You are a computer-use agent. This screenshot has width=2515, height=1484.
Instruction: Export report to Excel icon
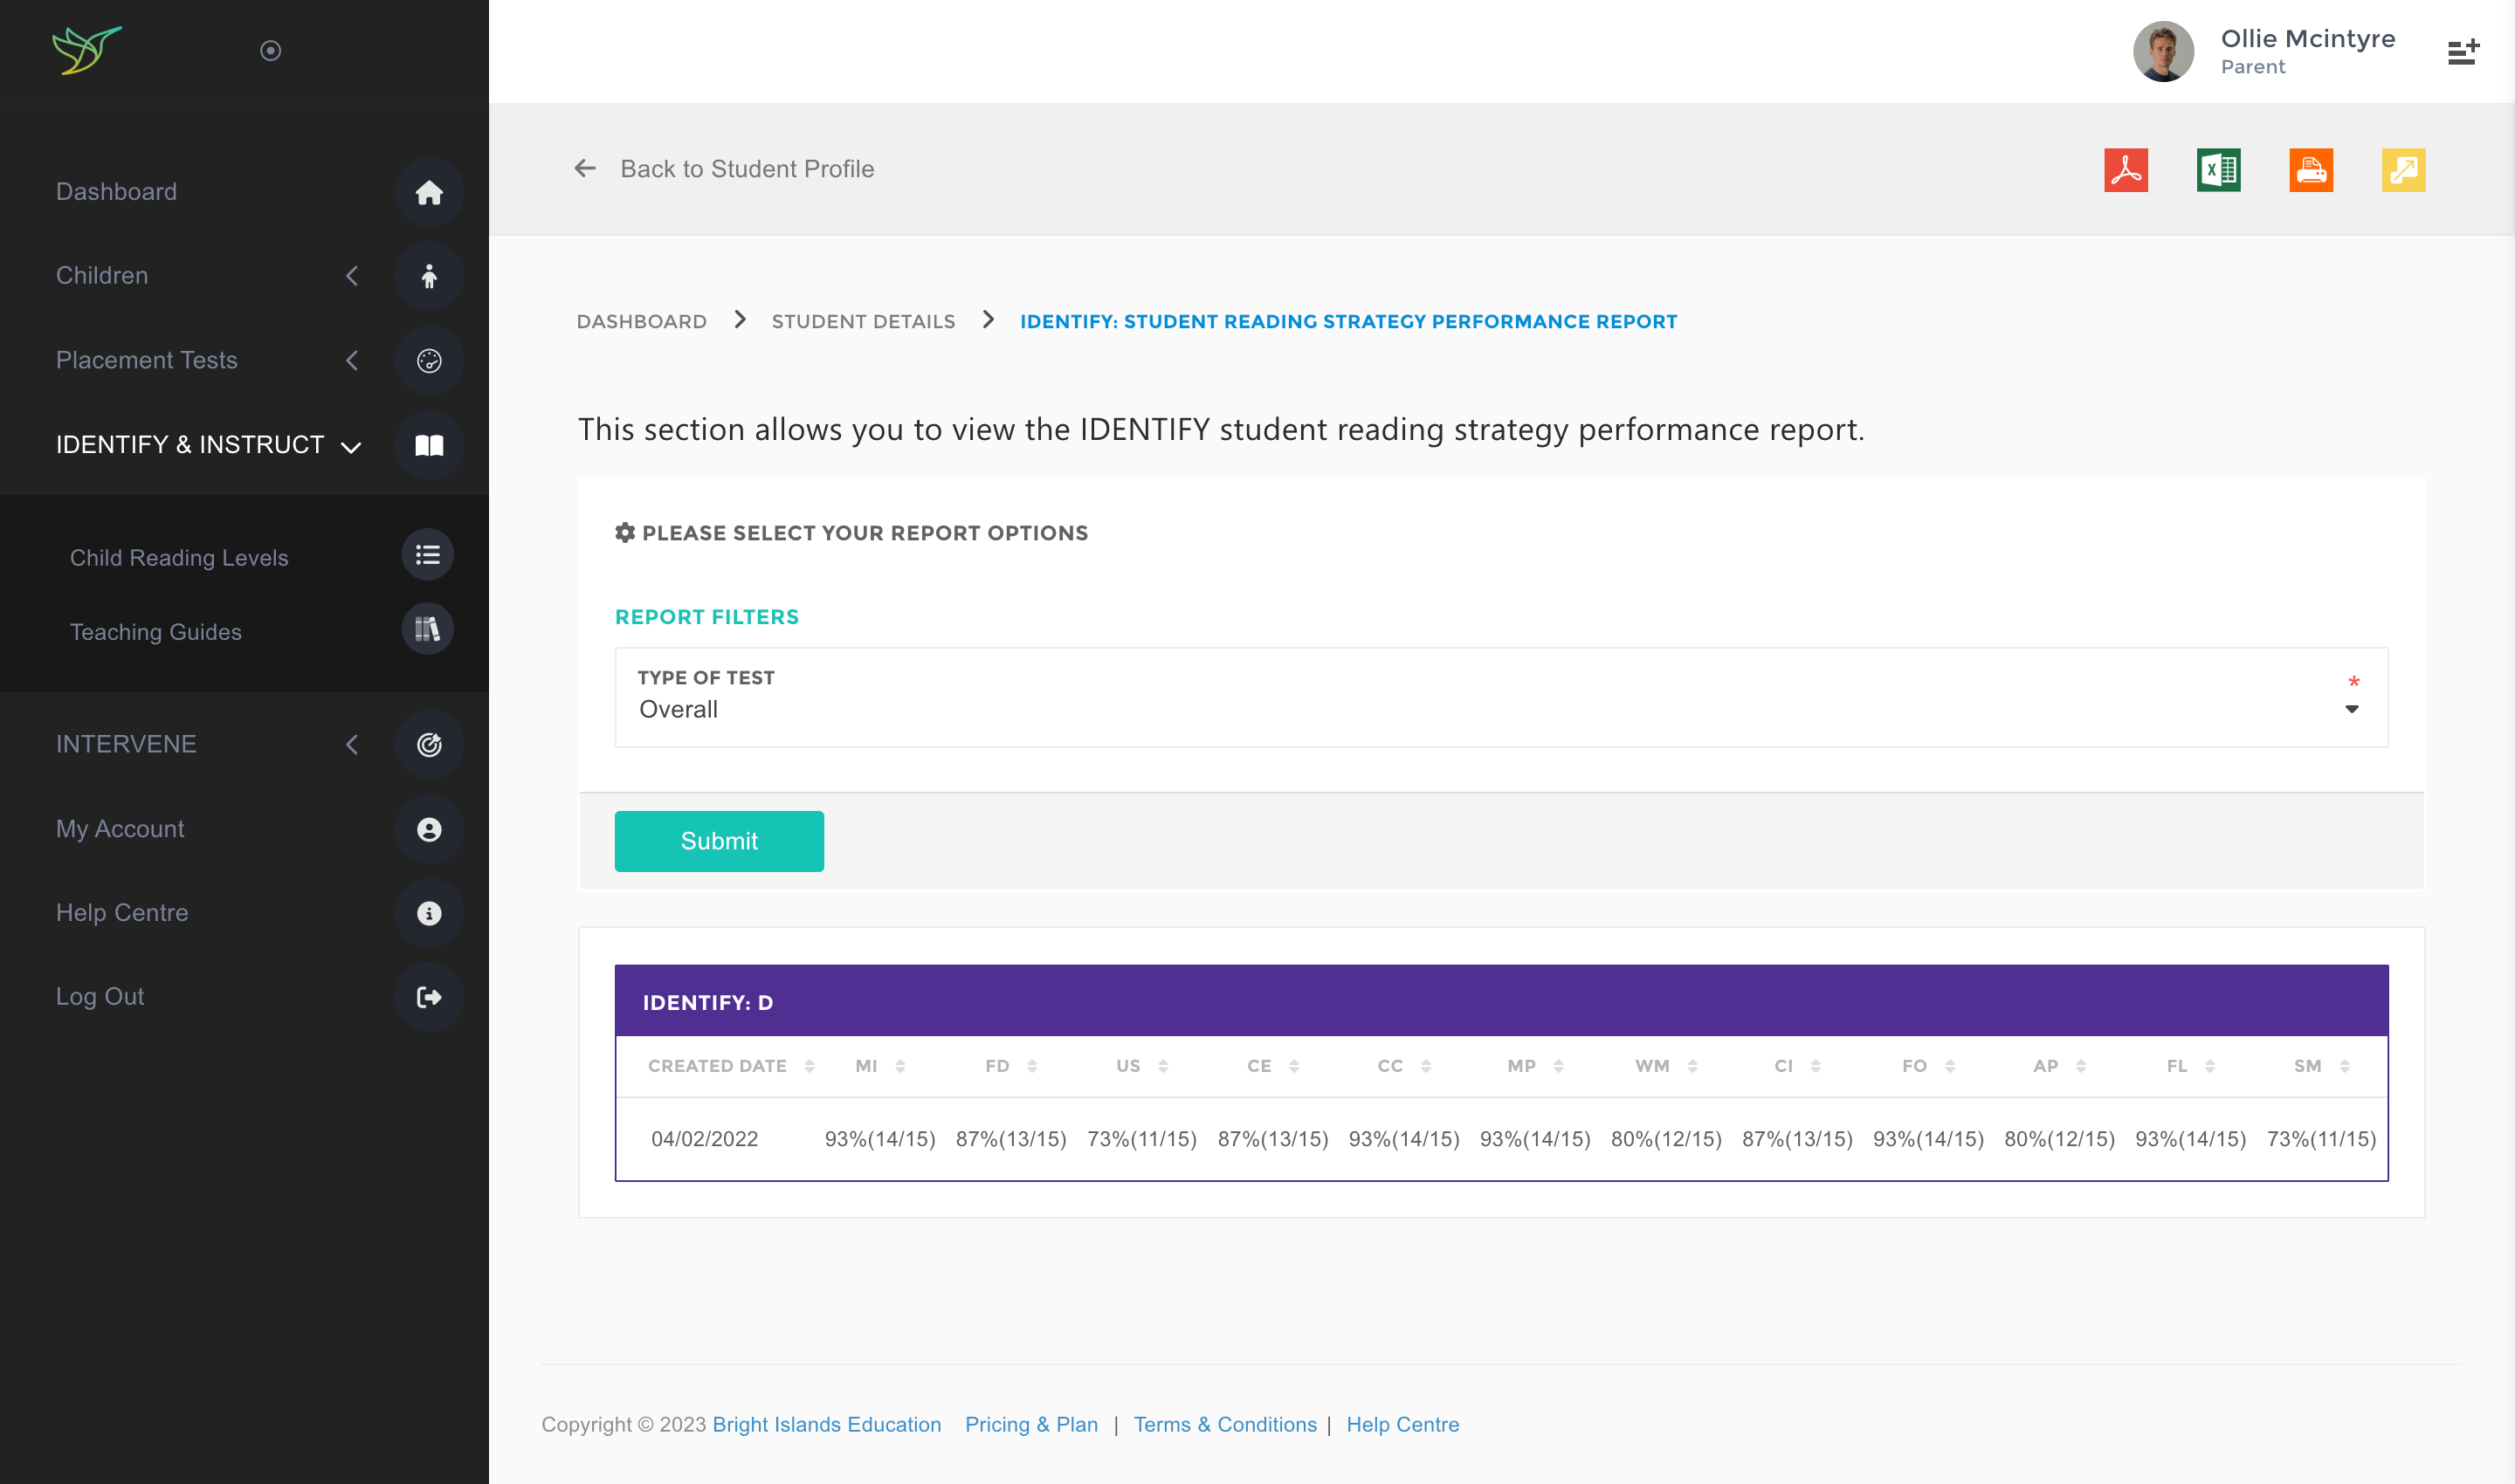(2218, 170)
